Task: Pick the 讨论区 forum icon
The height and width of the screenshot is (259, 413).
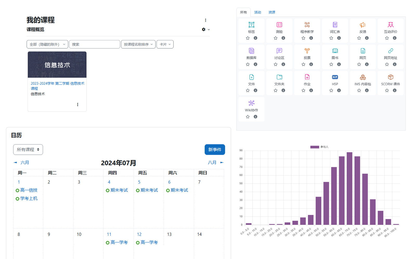Action: pos(279,51)
